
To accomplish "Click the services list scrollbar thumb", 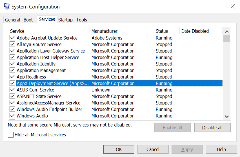I will [x=227, y=38].
